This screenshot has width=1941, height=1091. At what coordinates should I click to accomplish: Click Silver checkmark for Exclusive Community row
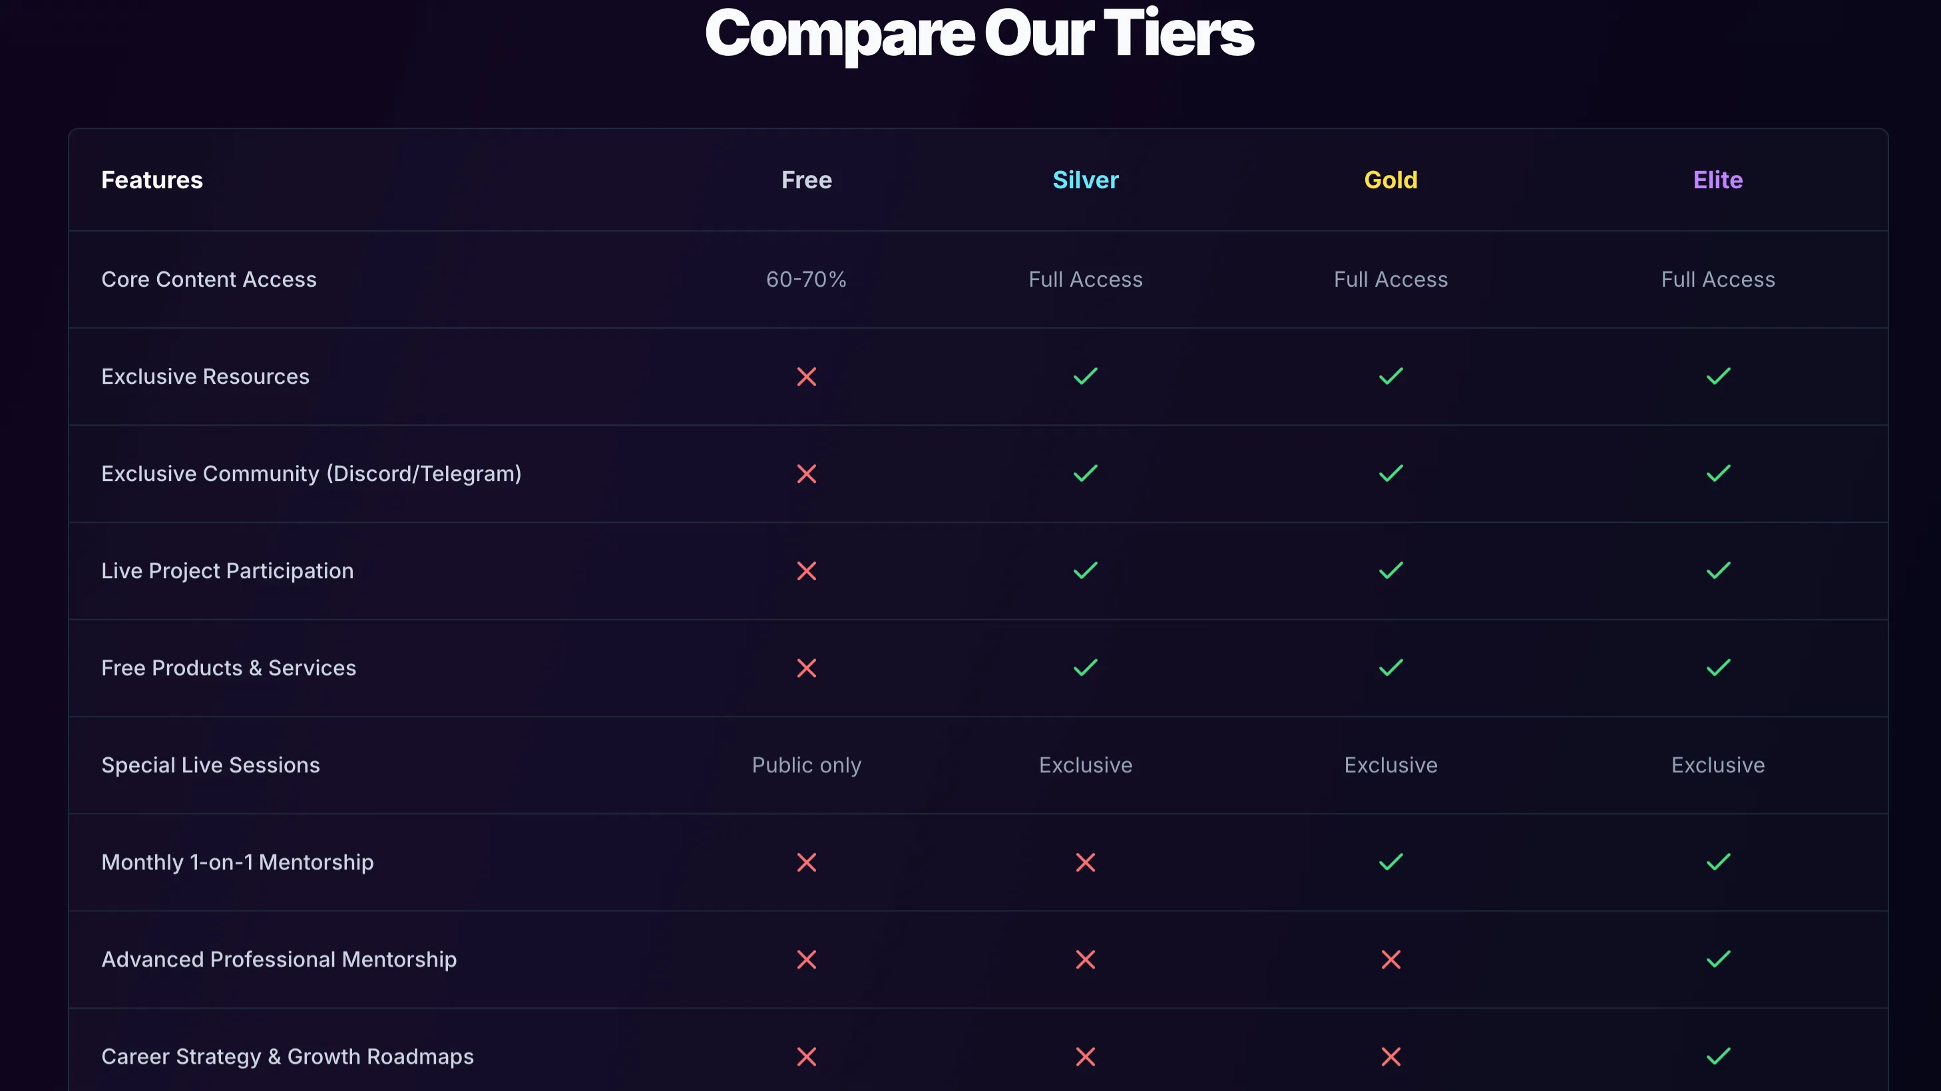coord(1085,474)
